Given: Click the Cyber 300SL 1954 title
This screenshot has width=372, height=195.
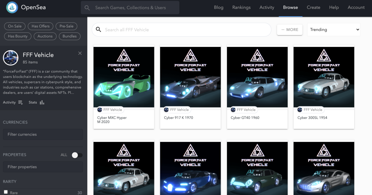Looking at the screenshot, I should point(313,118).
